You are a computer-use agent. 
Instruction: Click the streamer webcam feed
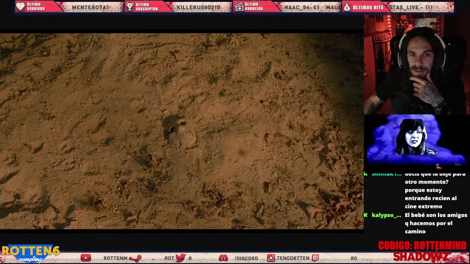417,65
